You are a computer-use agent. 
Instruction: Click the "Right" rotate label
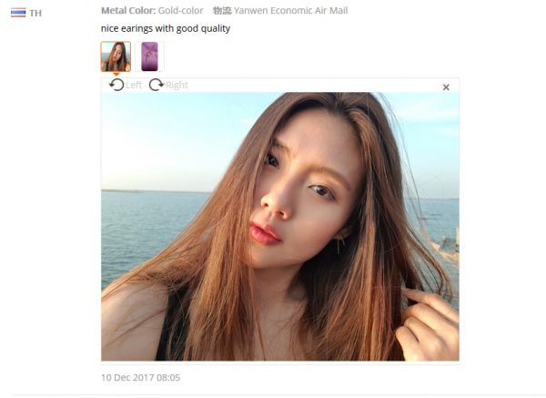(177, 85)
